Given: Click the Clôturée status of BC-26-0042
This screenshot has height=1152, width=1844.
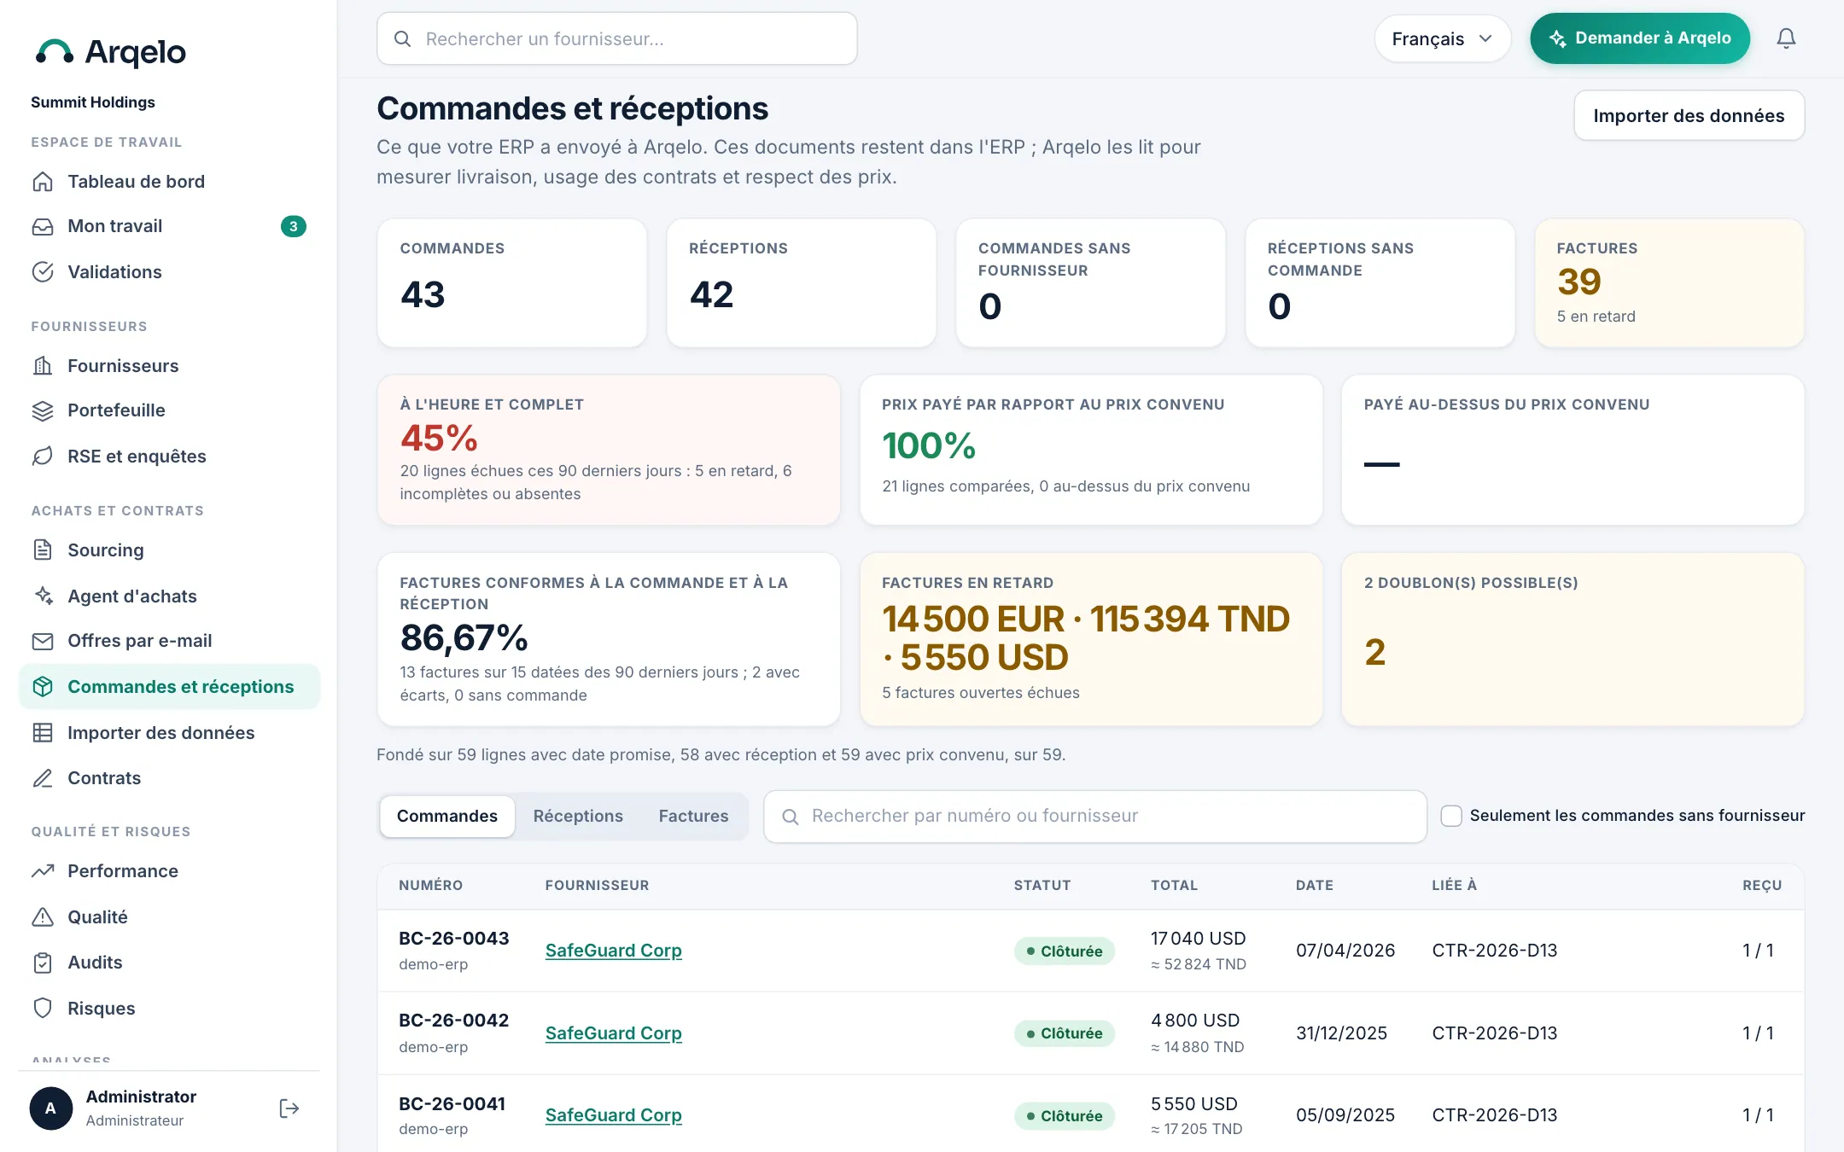Looking at the screenshot, I should click(1065, 1033).
